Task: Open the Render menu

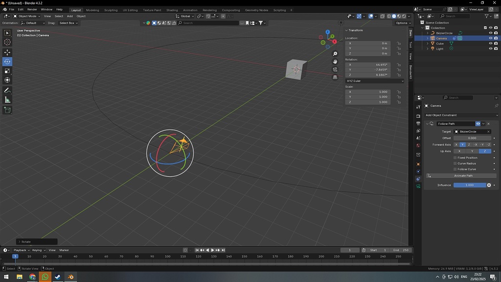Action: (x=32, y=10)
